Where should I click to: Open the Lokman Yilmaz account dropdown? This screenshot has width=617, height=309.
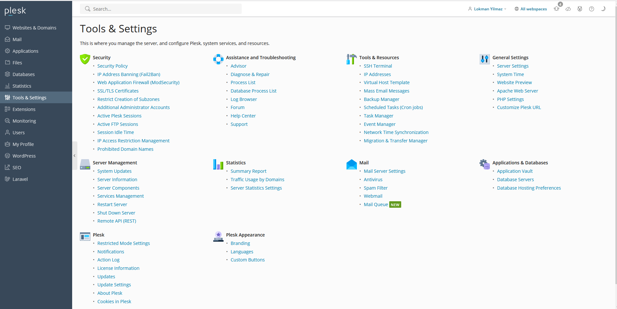487,9
